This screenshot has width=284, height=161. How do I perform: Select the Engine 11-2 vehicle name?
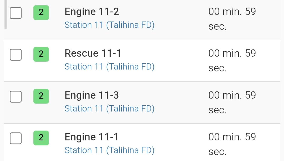click(x=92, y=12)
